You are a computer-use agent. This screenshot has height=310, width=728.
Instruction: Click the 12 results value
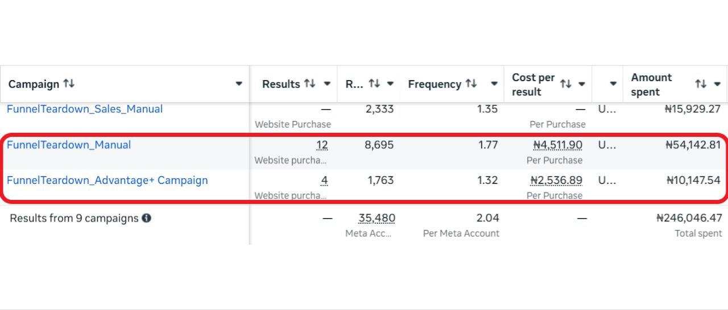point(322,145)
